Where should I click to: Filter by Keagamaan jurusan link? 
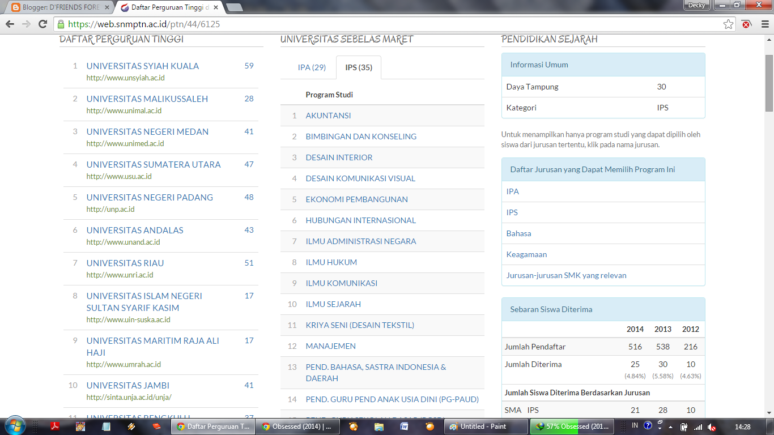526,254
